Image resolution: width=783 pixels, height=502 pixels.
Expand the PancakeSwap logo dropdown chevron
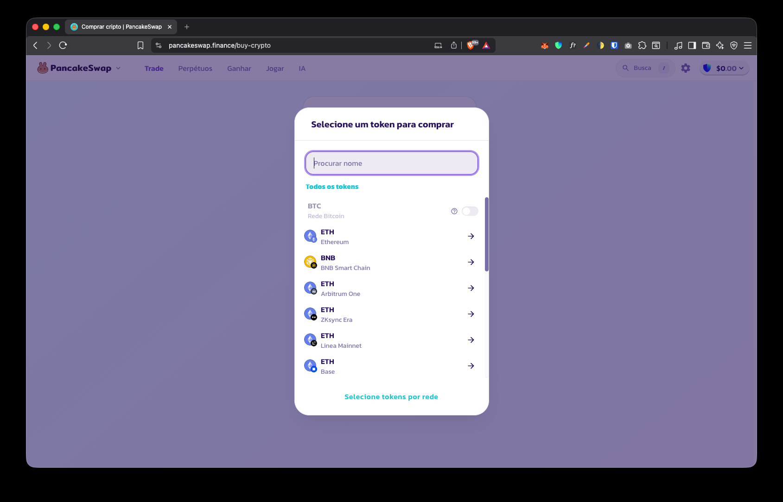point(118,68)
